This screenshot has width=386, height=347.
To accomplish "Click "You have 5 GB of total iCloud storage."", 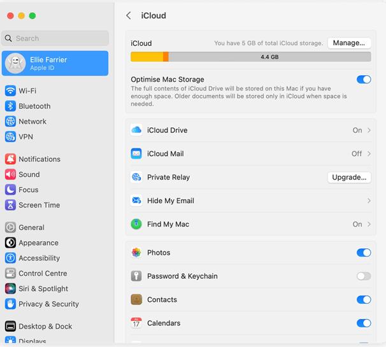I will coord(268,43).
